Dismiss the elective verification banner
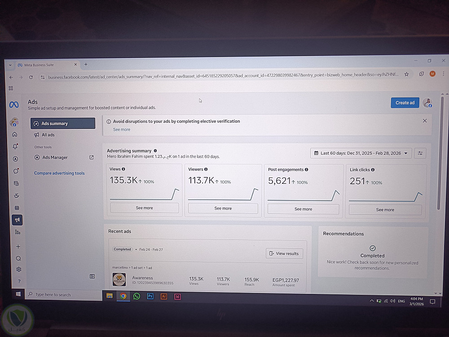The width and height of the screenshot is (449, 337). (x=425, y=120)
